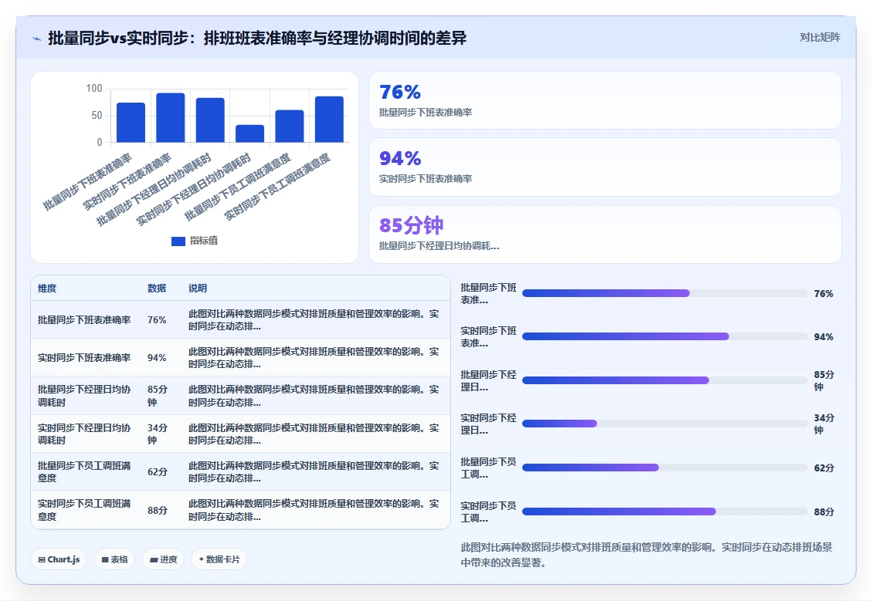Select table cell 批量同步下员工调班满意度
The height and width of the screenshot is (601, 872).
coord(84,471)
